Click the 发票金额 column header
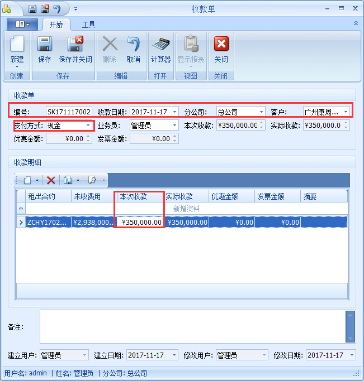 [x=277, y=196]
